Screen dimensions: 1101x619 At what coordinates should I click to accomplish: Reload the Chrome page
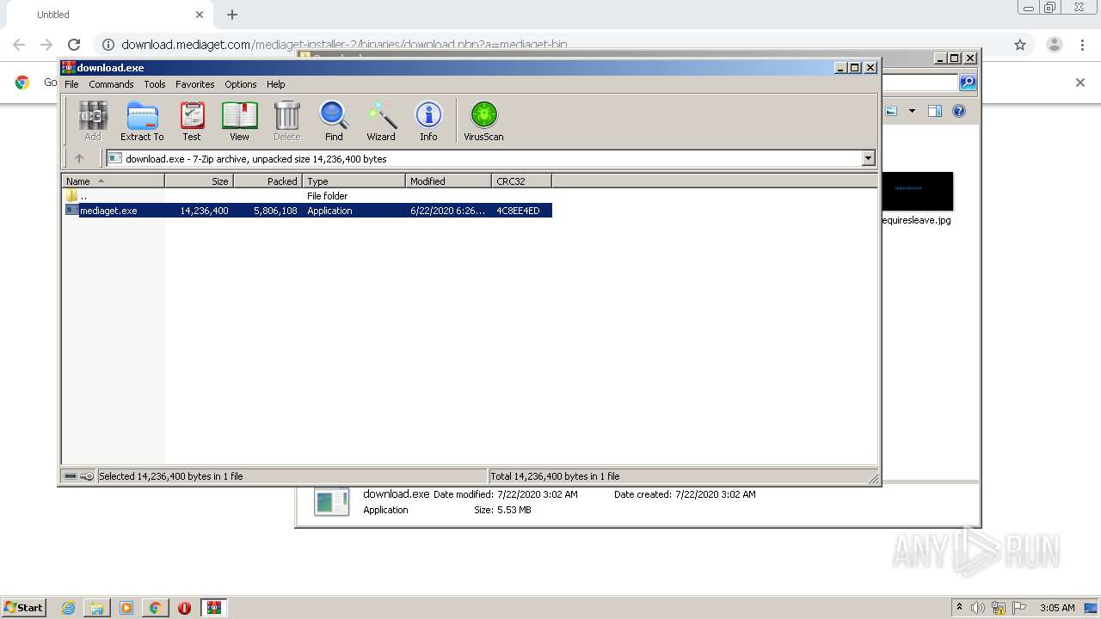point(74,45)
